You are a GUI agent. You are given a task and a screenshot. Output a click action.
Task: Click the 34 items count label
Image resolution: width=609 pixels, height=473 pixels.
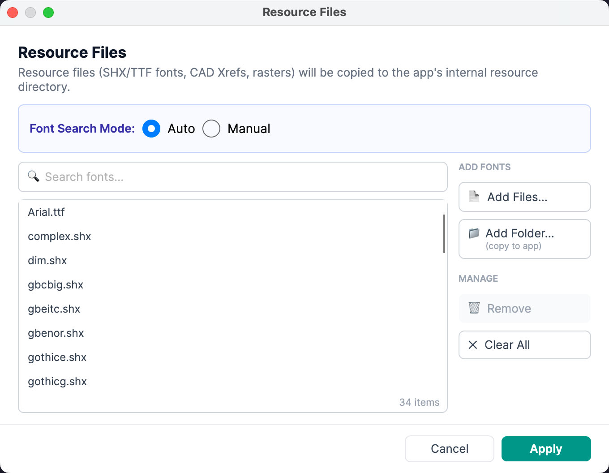pos(419,402)
